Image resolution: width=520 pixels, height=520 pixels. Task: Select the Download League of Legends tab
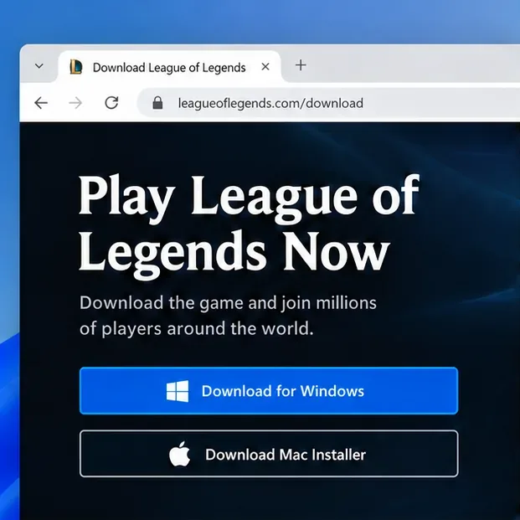tap(169, 67)
